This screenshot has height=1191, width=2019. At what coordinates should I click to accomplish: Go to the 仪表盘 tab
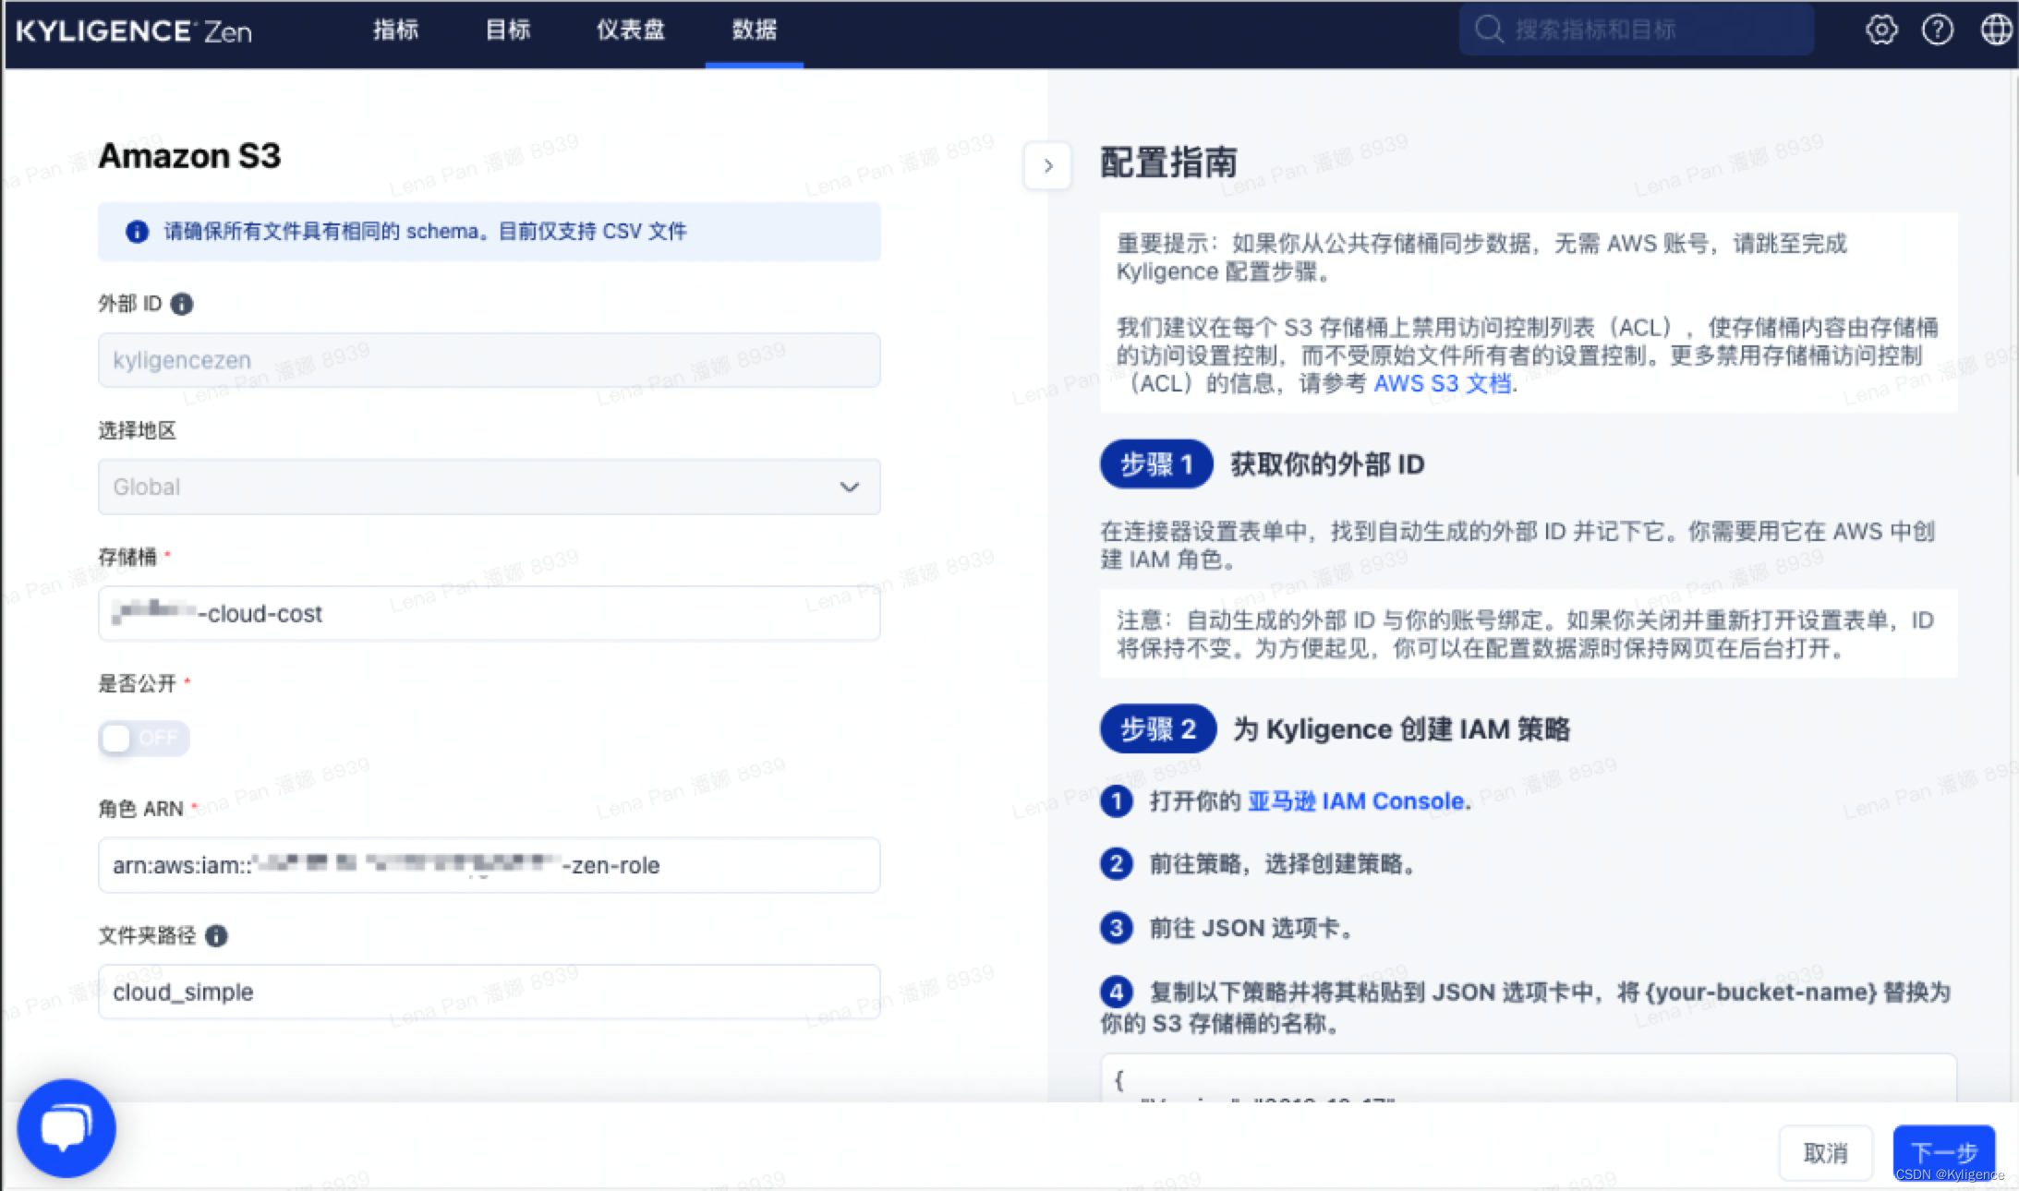(x=630, y=30)
